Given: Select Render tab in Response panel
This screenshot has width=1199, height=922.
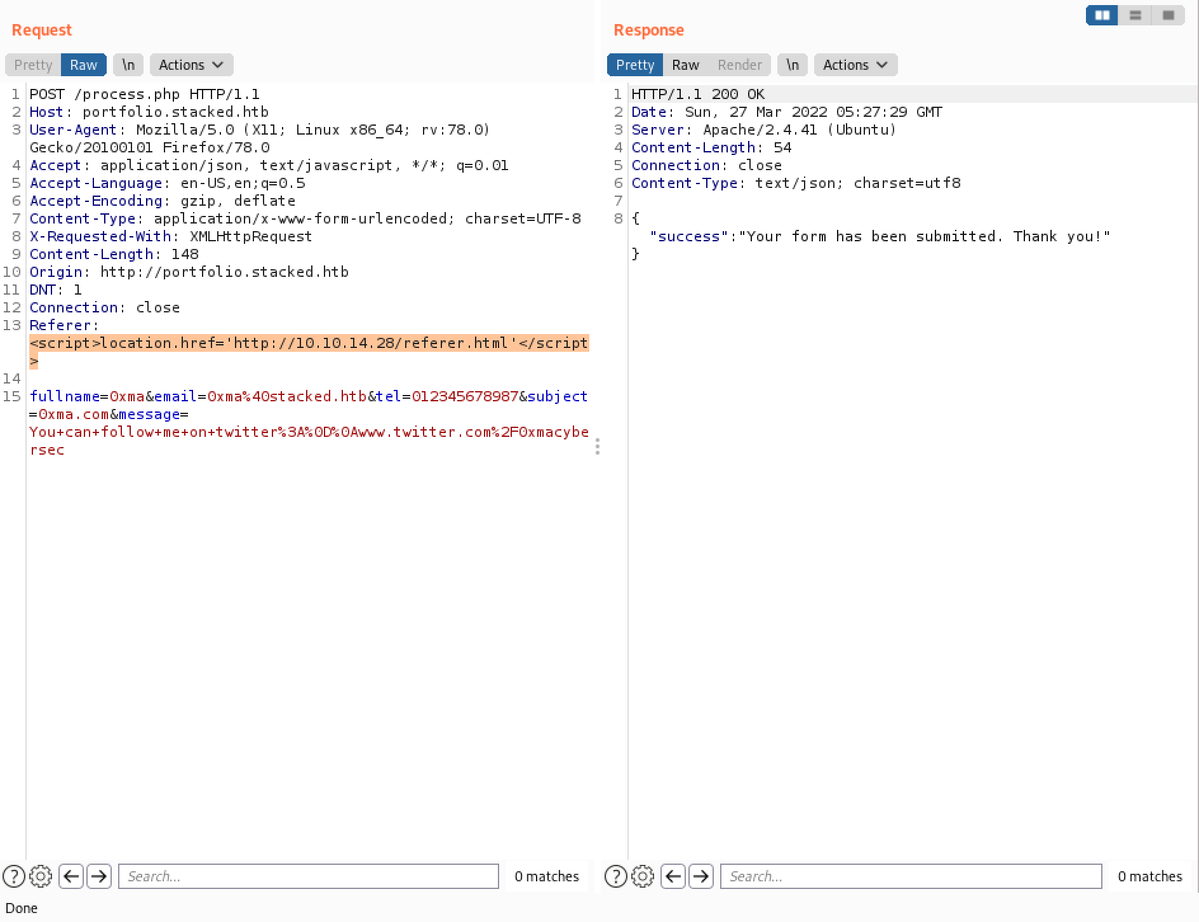Looking at the screenshot, I should pos(740,65).
